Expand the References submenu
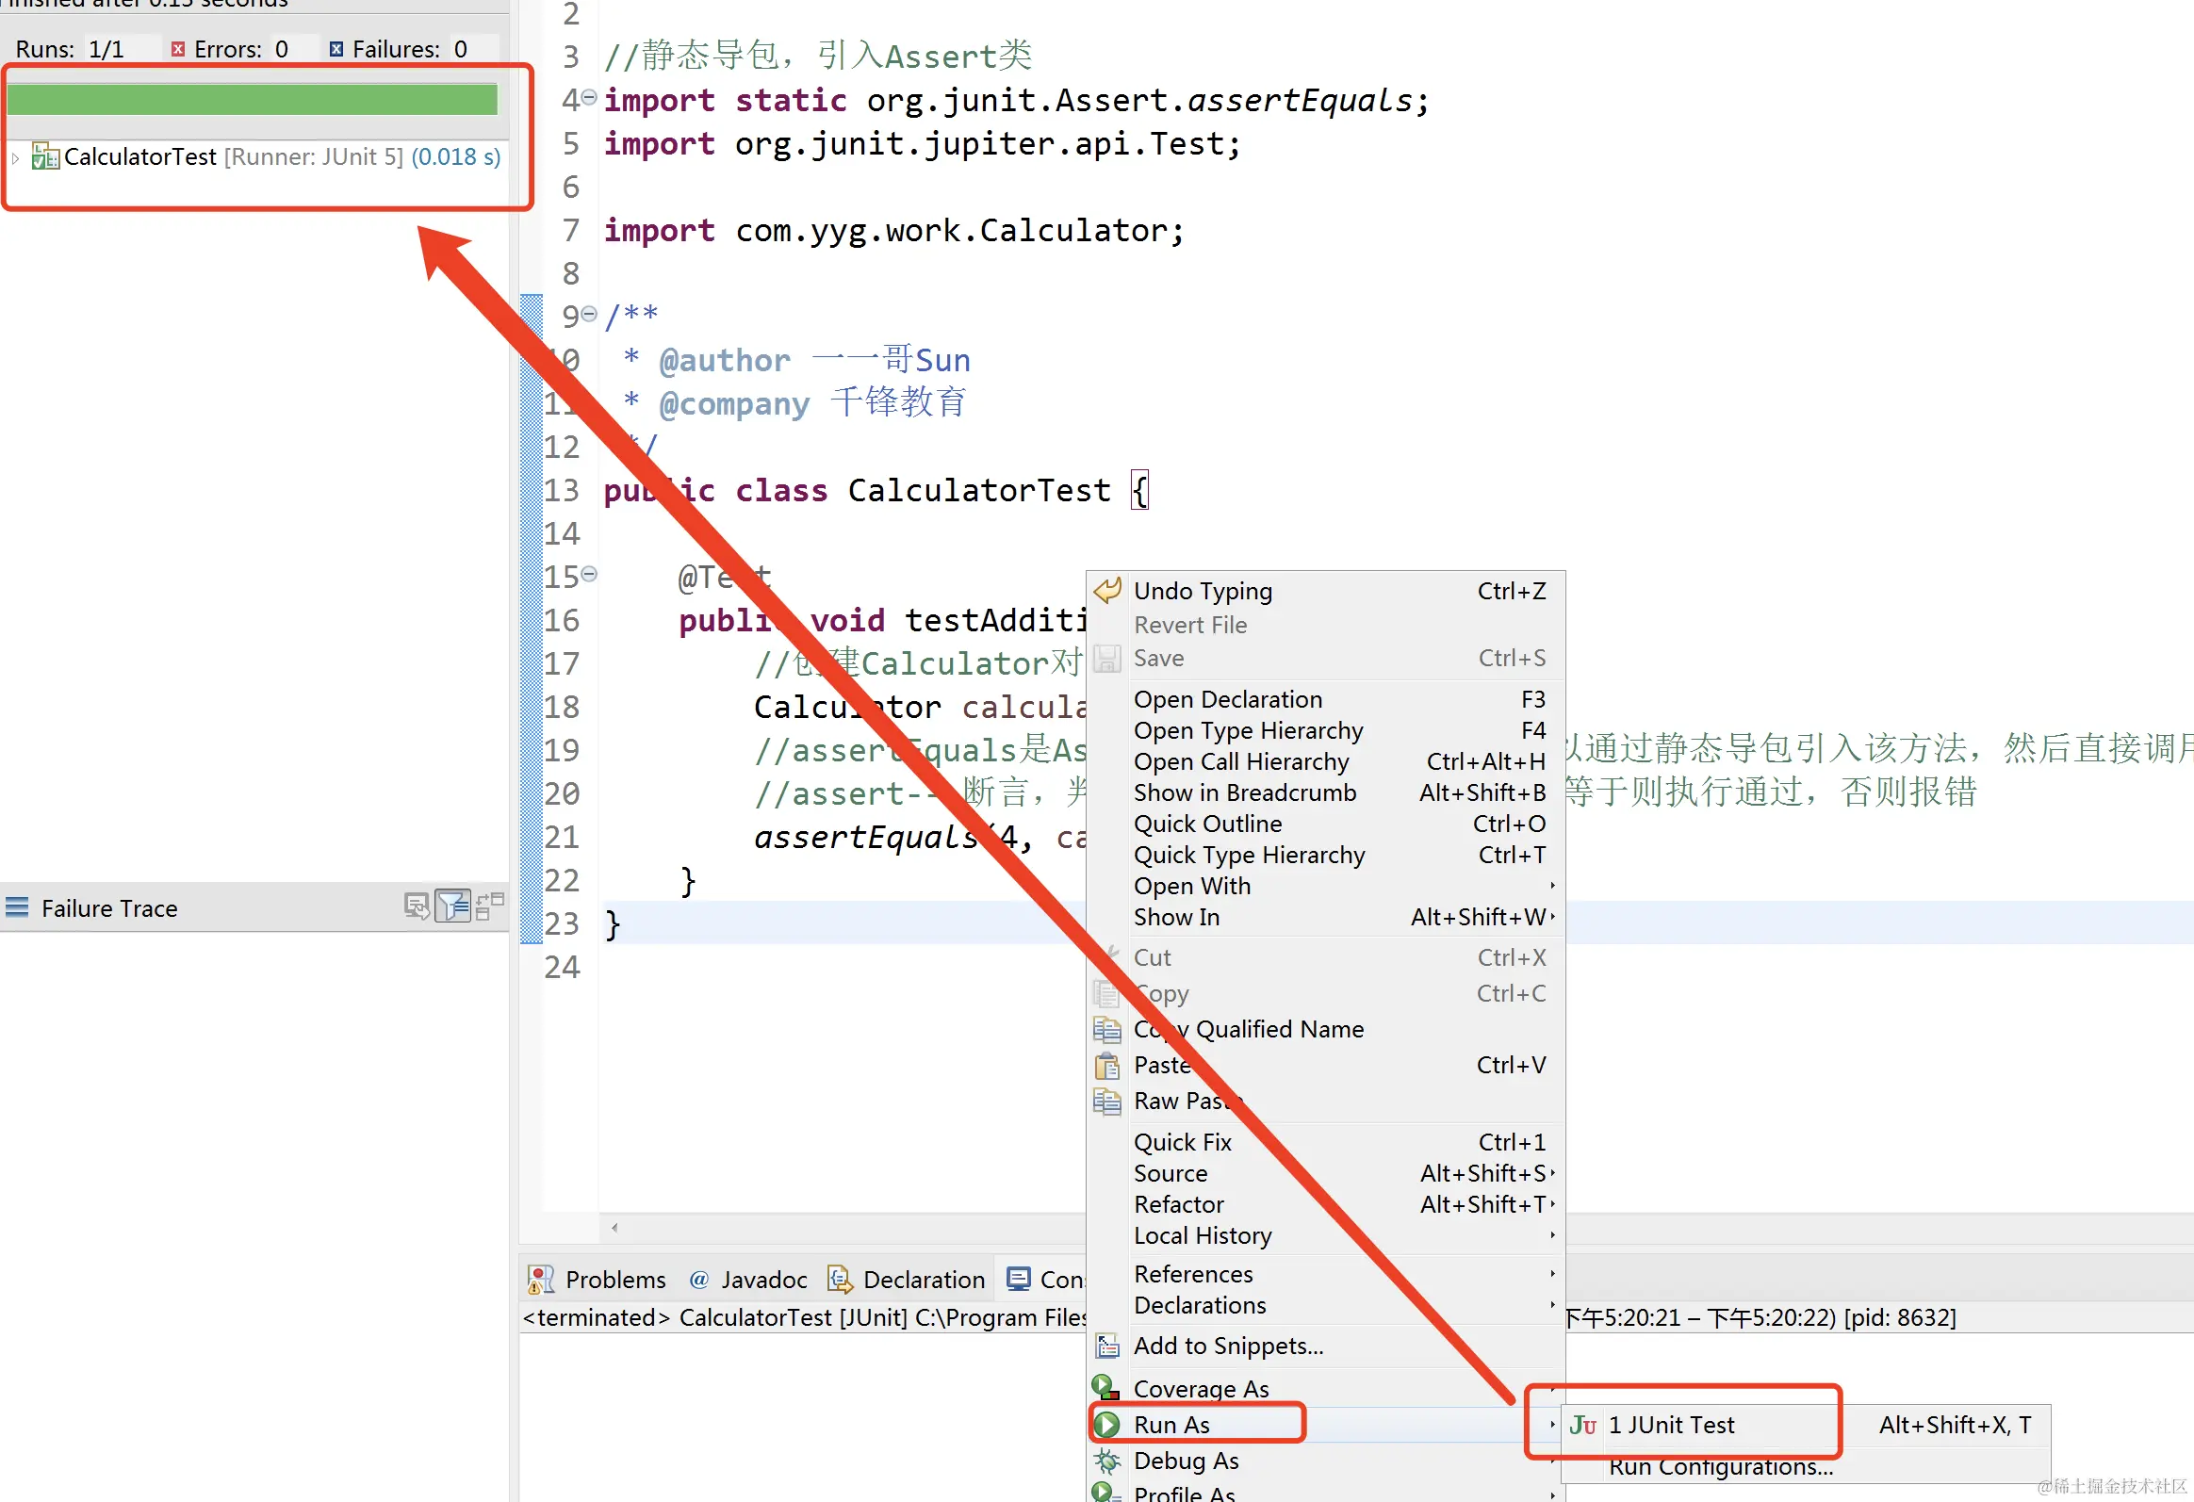Image resolution: width=2194 pixels, height=1502 pixels. [x=1325, y=1275]
